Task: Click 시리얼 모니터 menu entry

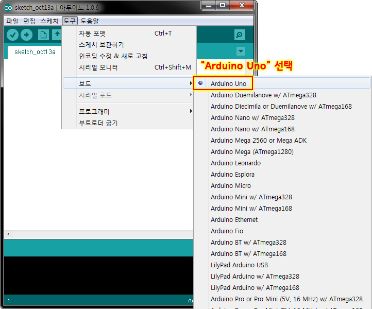Action: point(98,67)
